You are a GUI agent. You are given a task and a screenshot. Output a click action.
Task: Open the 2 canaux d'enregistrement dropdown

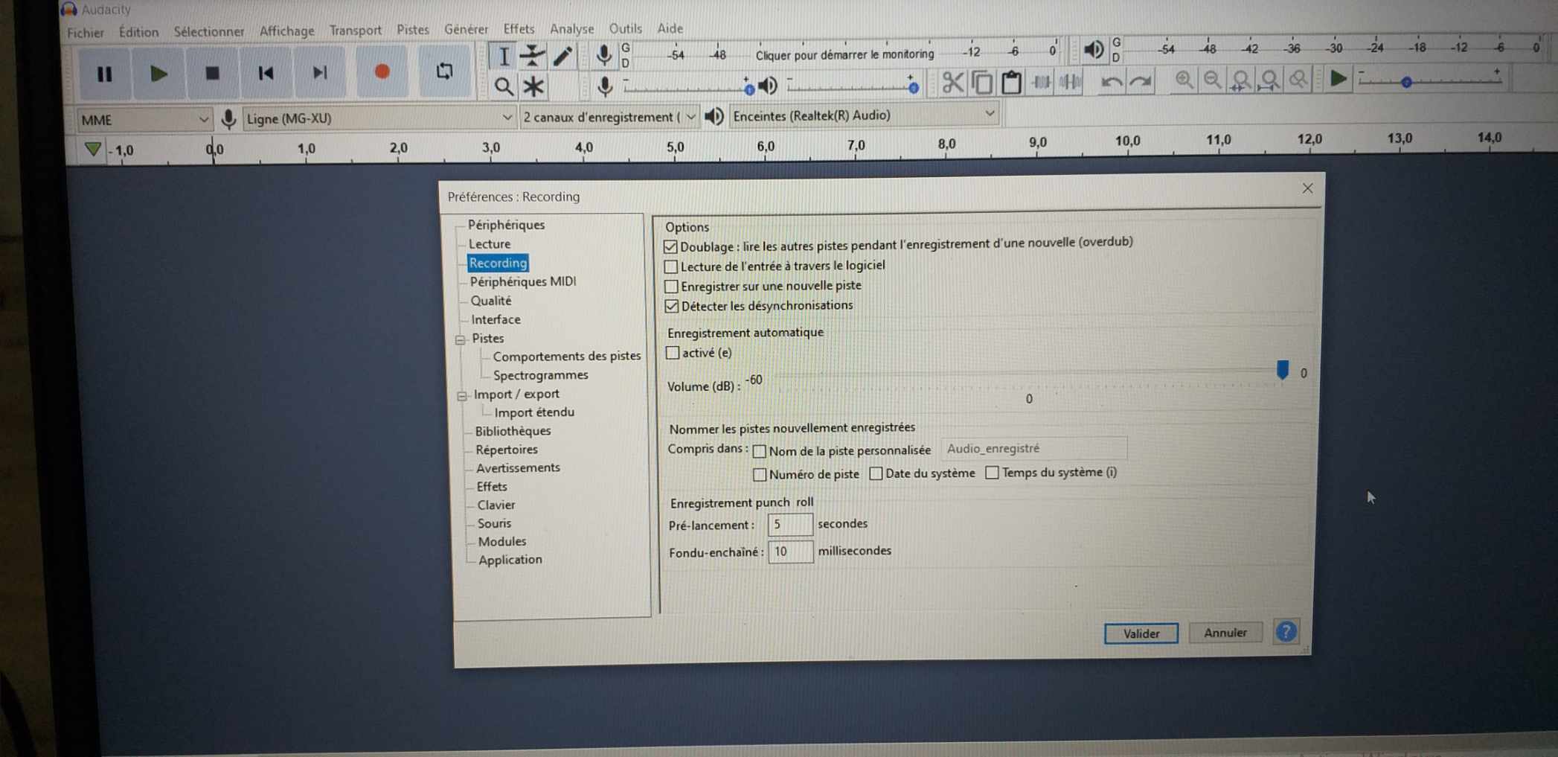click(609, 117)
